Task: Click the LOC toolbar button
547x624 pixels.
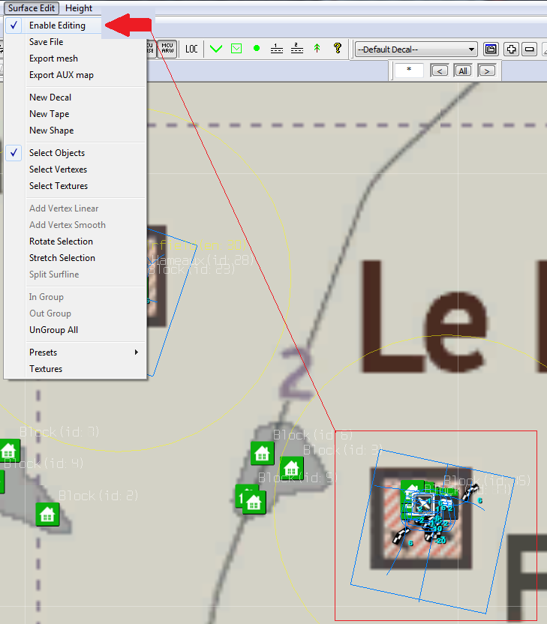Action: (x=191, y=49)
